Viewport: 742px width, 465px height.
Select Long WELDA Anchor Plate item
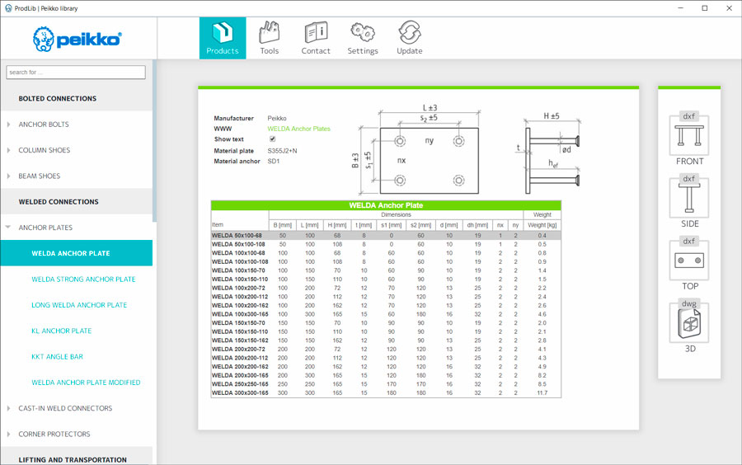point(79,305)
